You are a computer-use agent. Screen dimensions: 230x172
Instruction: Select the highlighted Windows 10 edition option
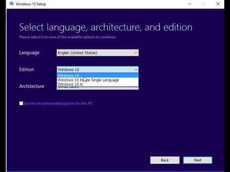coord(98,75)
